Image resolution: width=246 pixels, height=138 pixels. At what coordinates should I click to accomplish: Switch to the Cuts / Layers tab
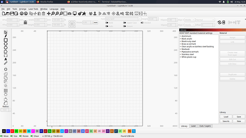[205, 126]
